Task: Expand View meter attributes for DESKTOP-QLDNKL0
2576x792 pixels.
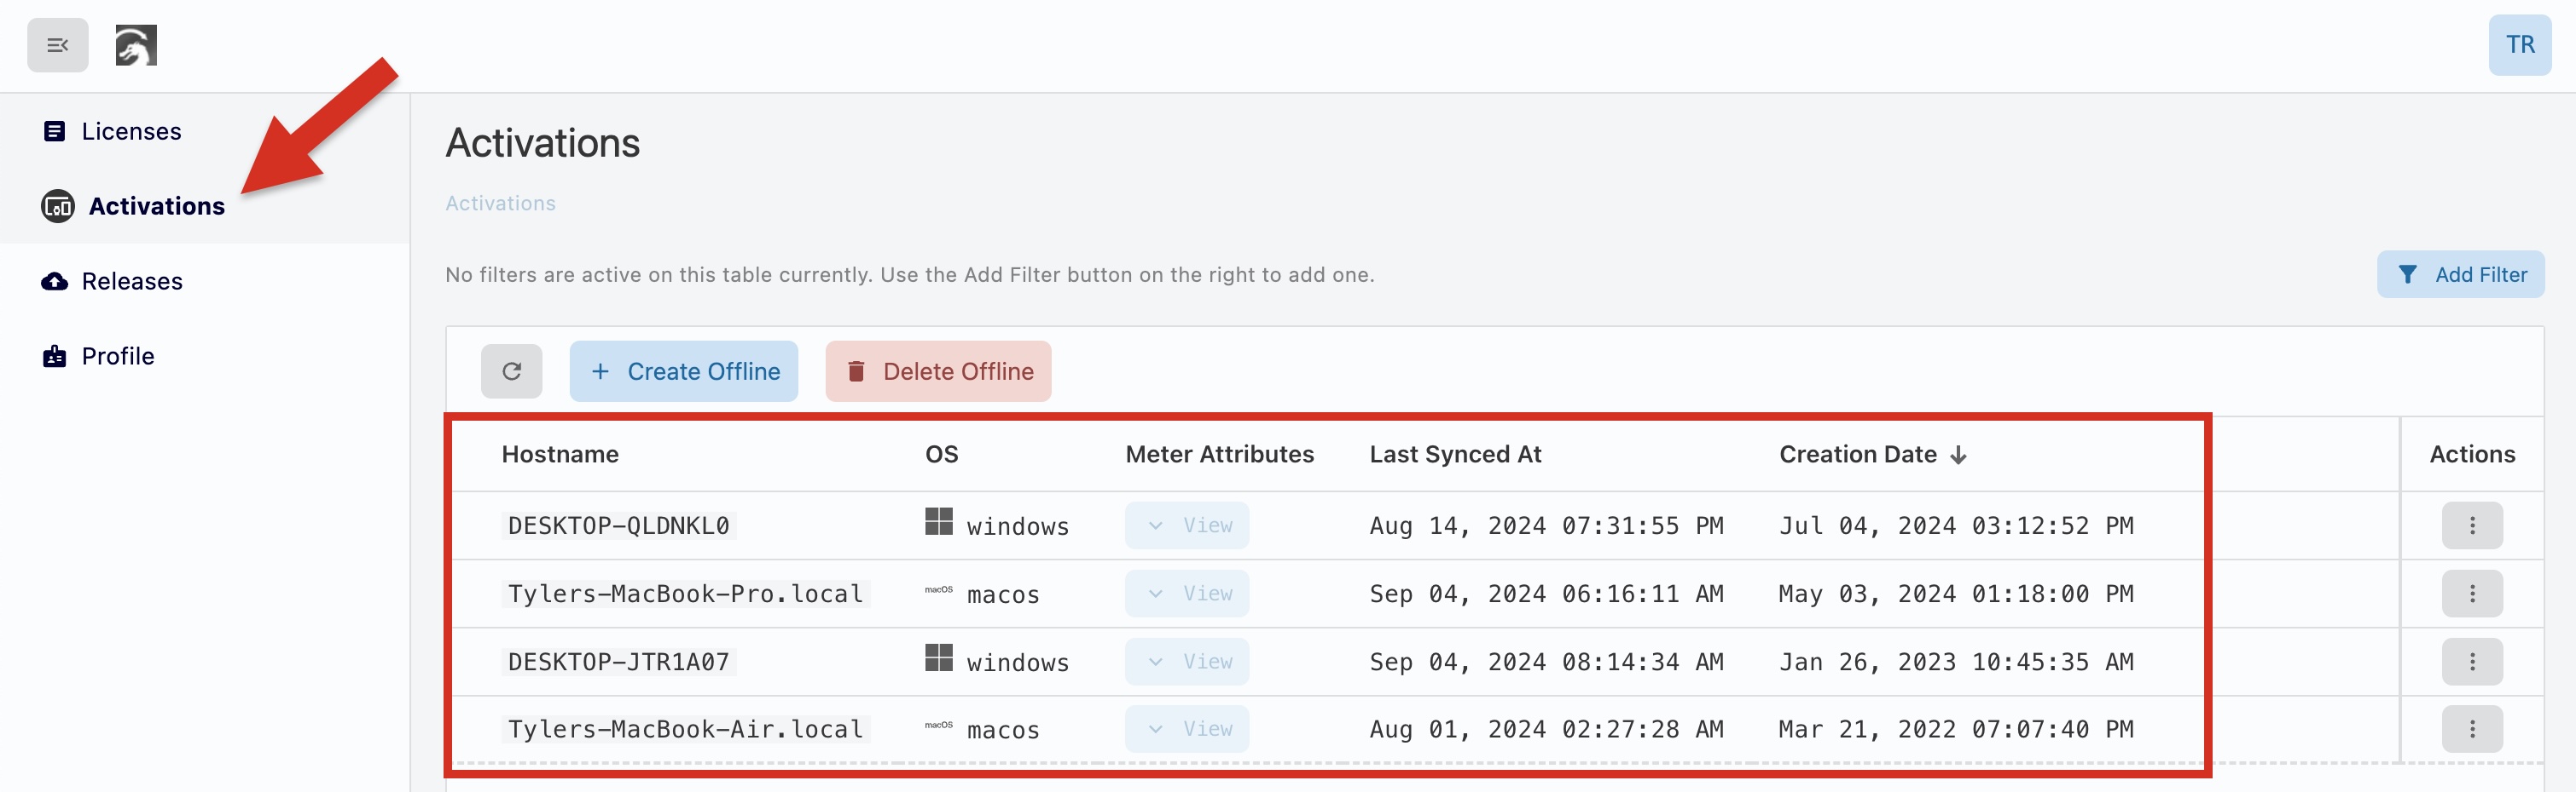Action: (1186, 525)
